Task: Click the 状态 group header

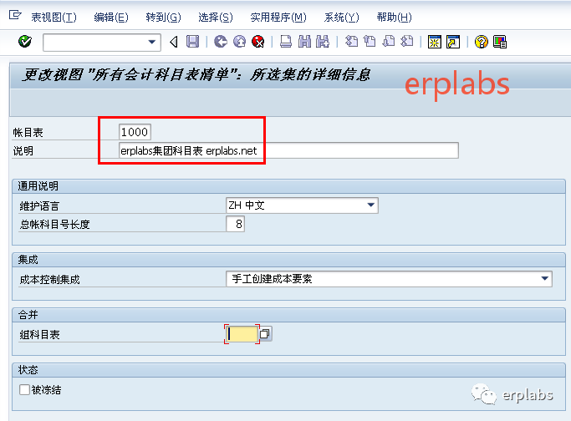Action: point(288,370)
